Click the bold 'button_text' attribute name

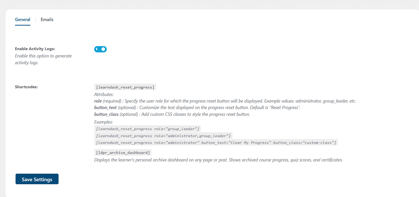pos(105,108)
